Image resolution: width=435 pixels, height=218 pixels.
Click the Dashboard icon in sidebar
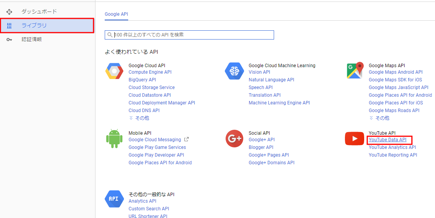(x=9, y=12)
